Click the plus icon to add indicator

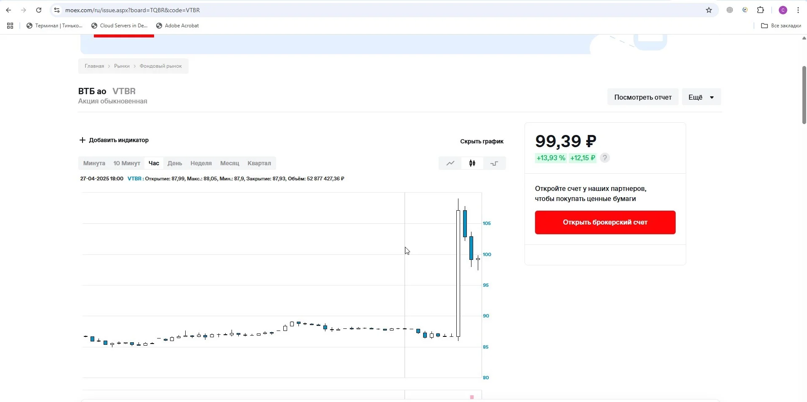coord(83,140)
